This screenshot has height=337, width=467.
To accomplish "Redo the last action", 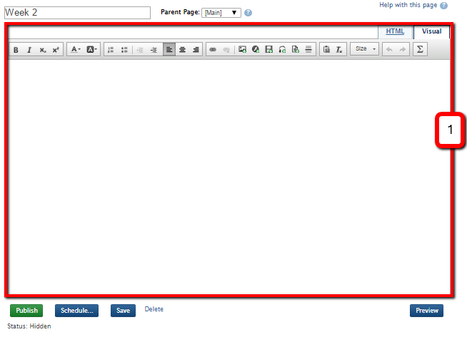I will (x=402, y=49).
